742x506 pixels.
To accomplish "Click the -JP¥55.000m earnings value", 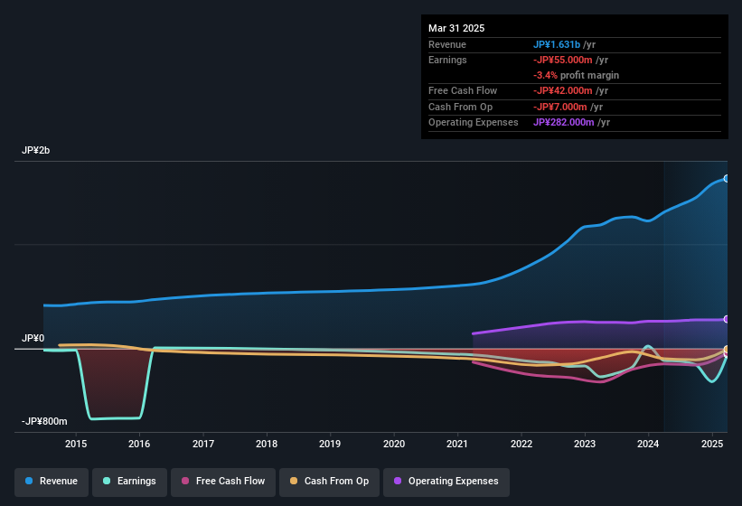I will click(563, 60).
